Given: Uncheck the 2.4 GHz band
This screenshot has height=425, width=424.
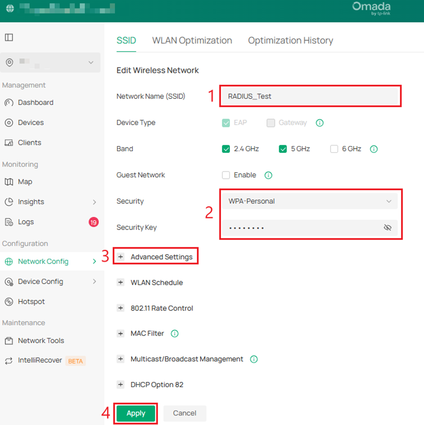Looking at the screenshot, I should tap(226, 149).
